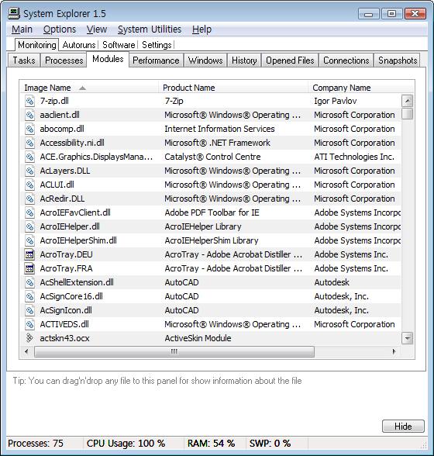
Task: Open the Options menu
Action: coord(60,29)
